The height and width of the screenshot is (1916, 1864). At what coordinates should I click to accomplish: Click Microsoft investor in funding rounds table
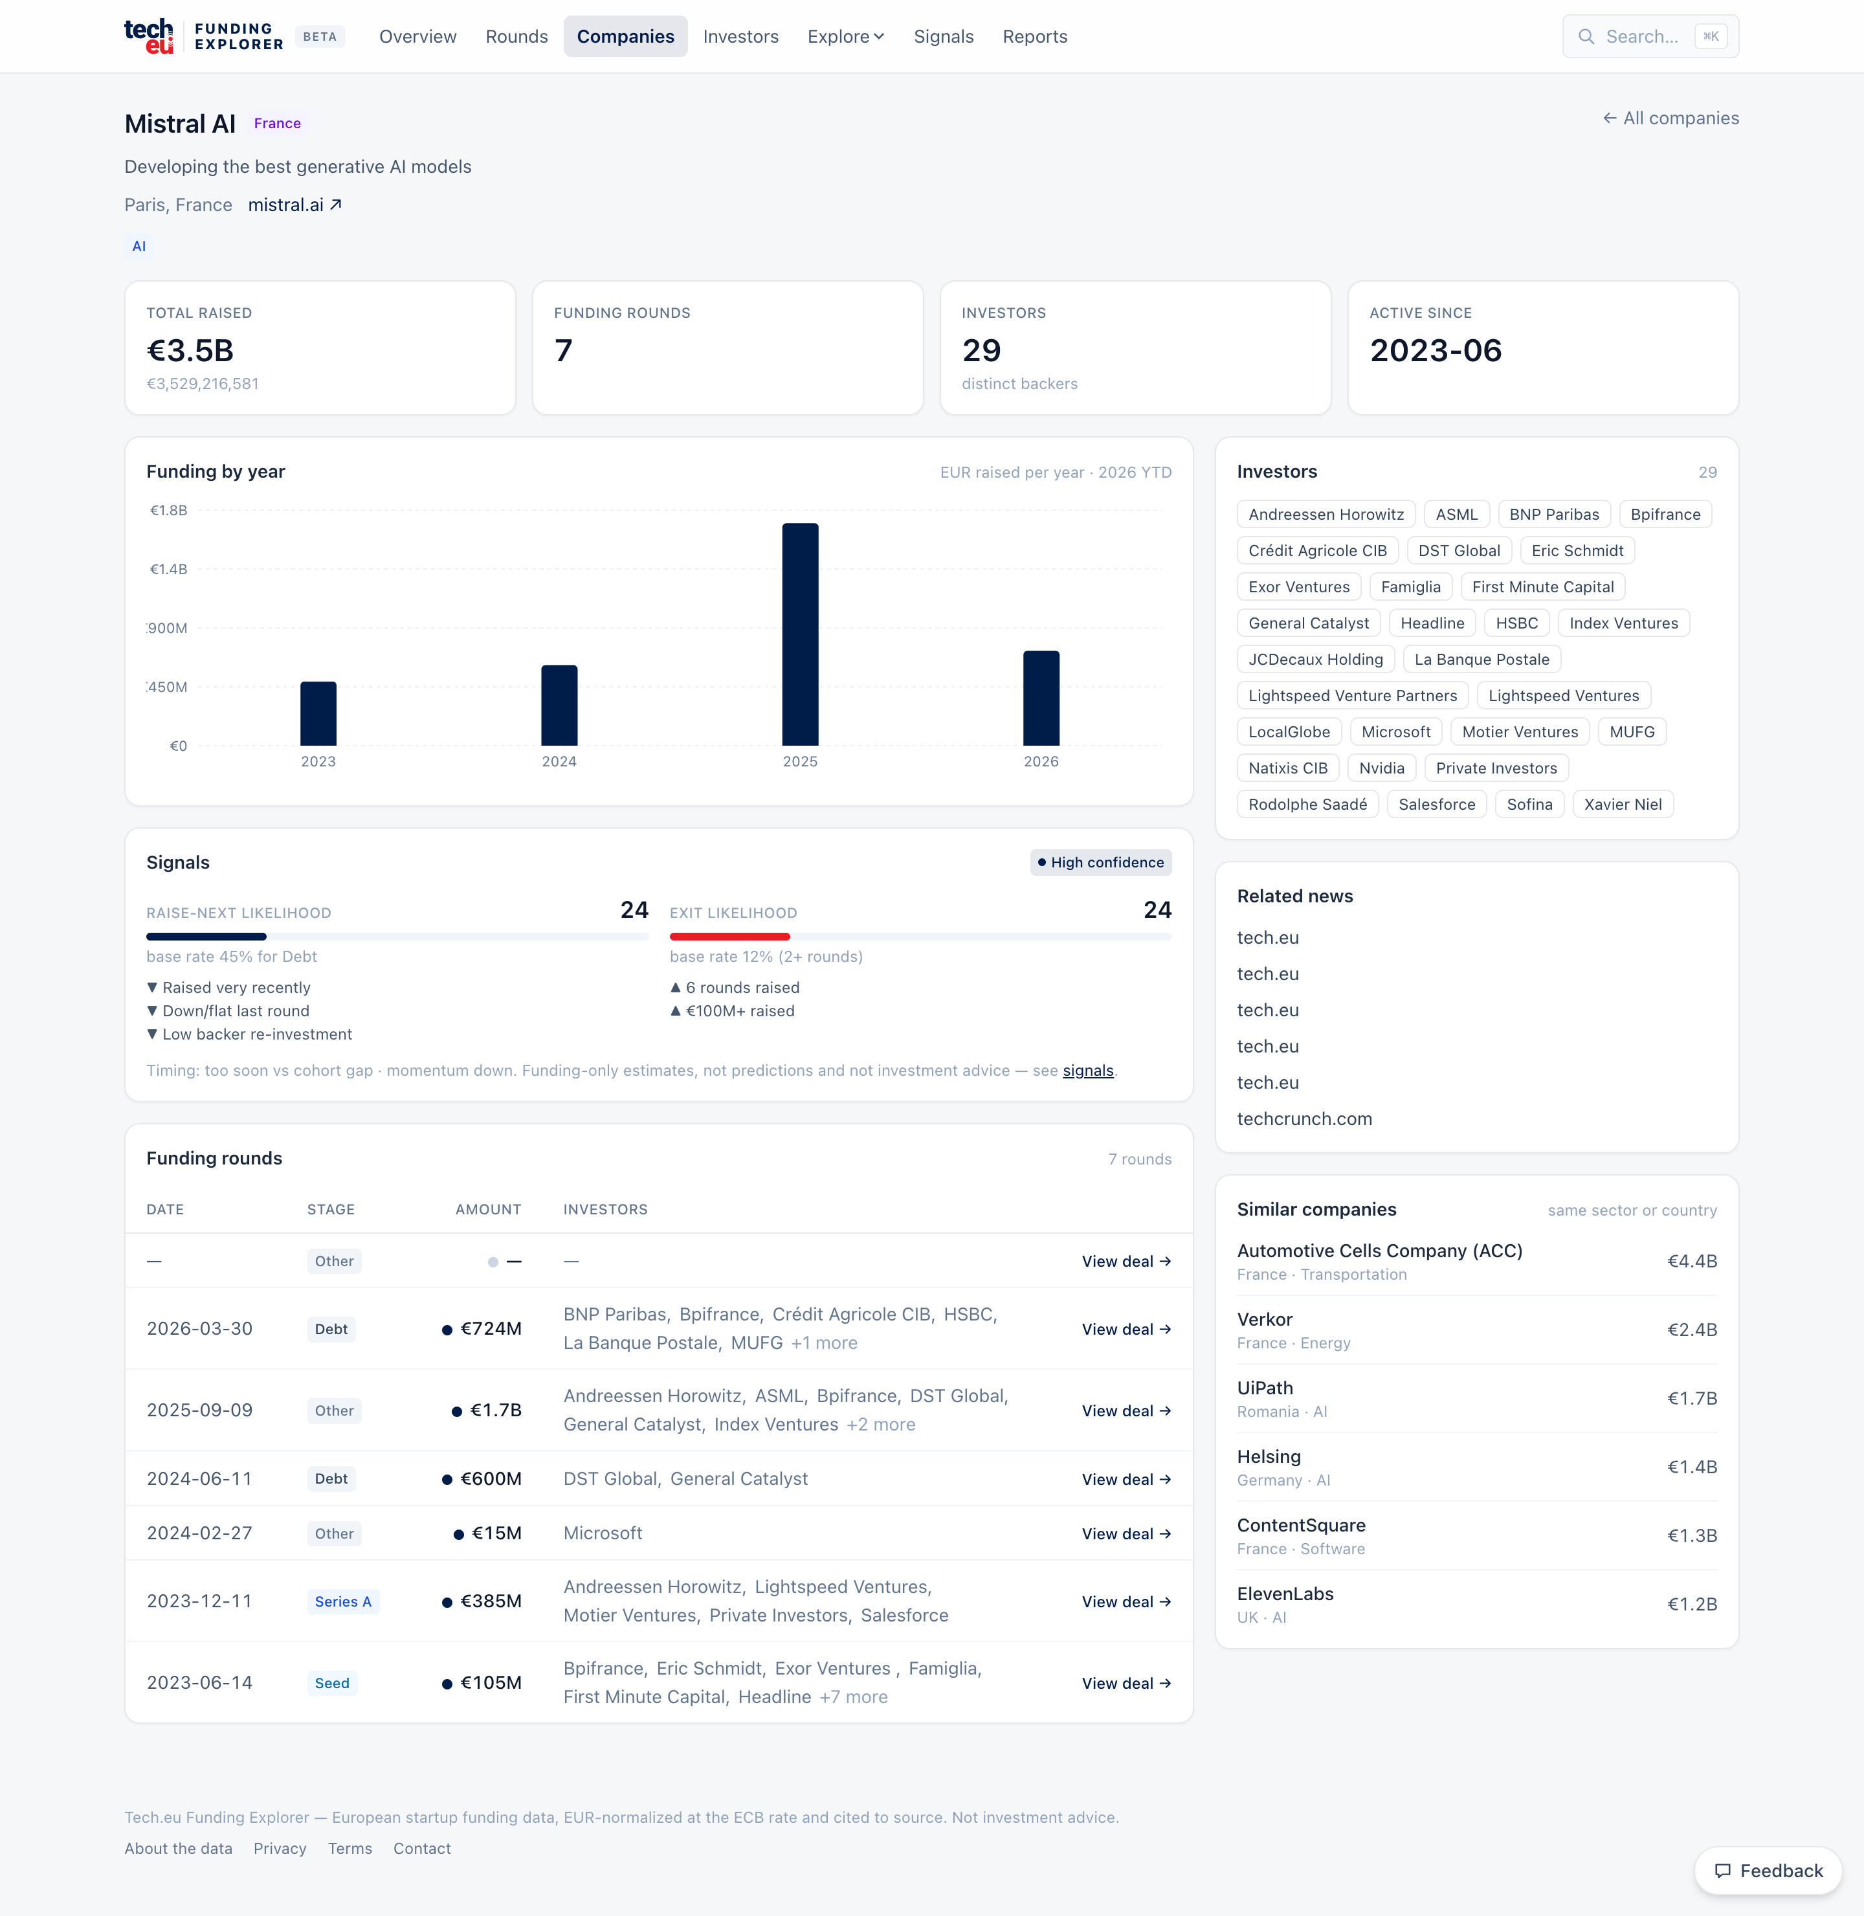coord(602,1532)
